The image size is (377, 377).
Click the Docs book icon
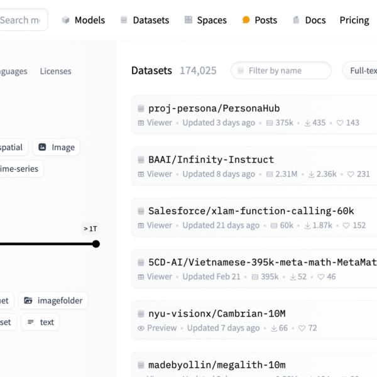point(296,20)
